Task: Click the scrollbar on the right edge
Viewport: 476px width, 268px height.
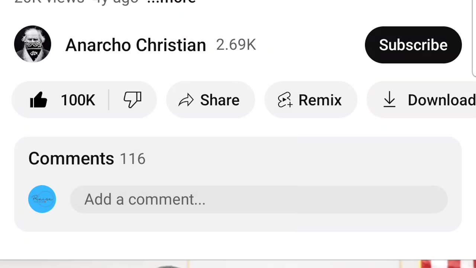Action: [x=474, y=37]
